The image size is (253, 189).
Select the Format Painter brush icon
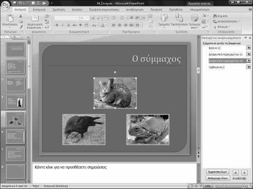(21, 27)
